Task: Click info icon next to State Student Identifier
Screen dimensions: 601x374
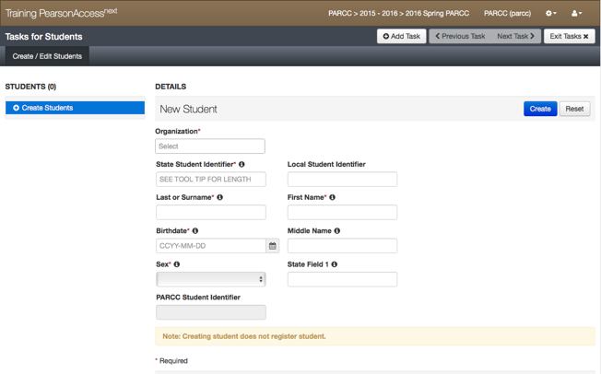Action: [242, 165]
